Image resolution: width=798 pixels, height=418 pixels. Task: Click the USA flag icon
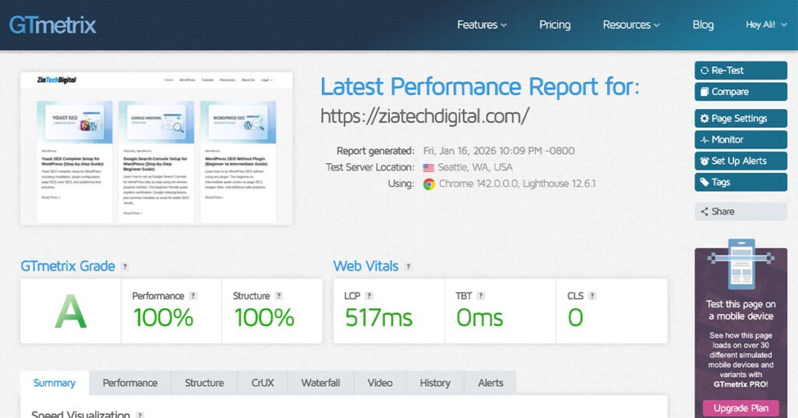(429, 168)
